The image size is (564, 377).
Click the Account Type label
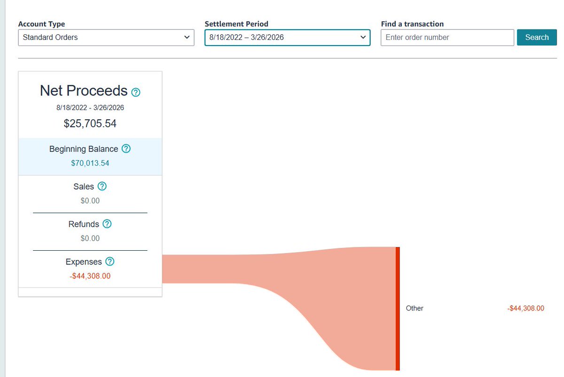click(x=41, y=24)
